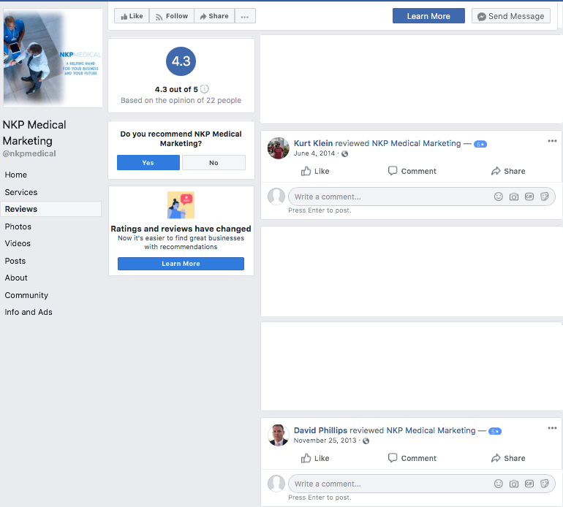Answer Yes to recommend NKP Medical Marketing
Viewport: 563px width, 507px height.
pos(148,162)
